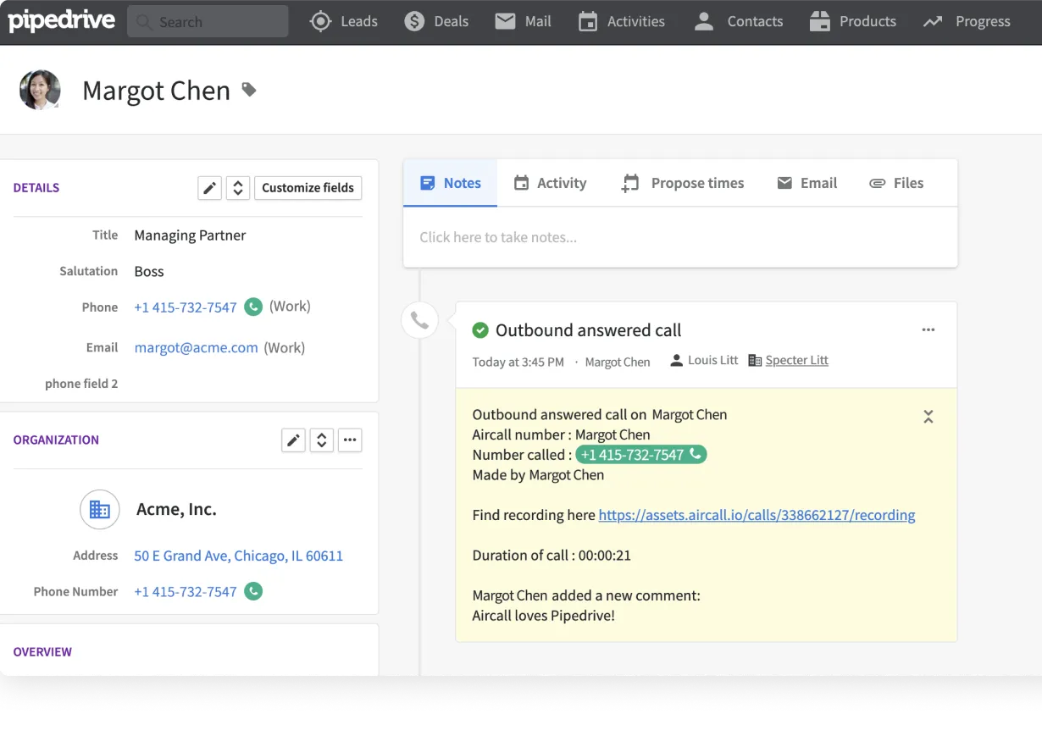Click the phone icon on the timeline
Viewport: 1042px width, 747px height.
click(419, 320)
